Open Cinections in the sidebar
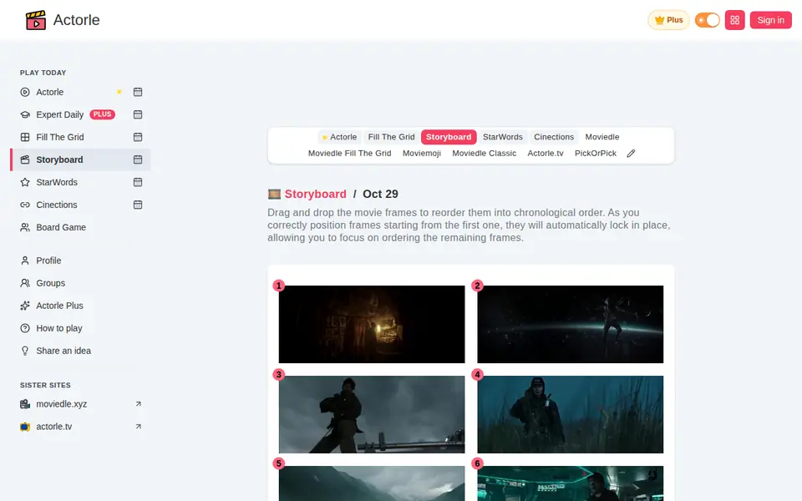 pos(56,205)
